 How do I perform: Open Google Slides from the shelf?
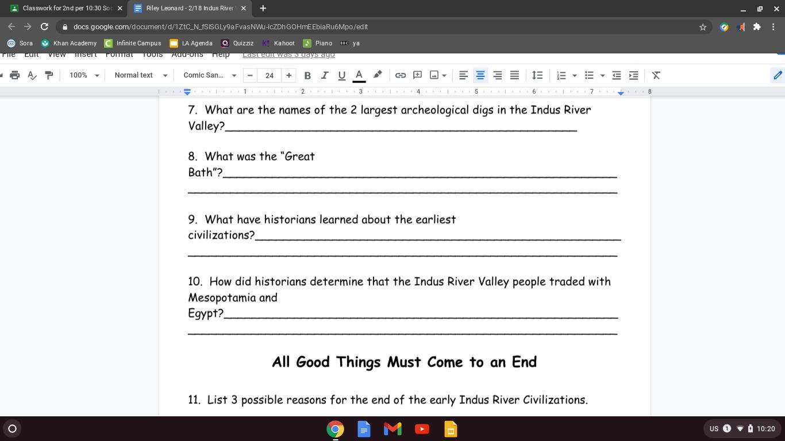click(x=451, y=429)
